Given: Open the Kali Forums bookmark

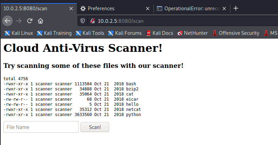Looking at the screenshot, I should point(125,33).
